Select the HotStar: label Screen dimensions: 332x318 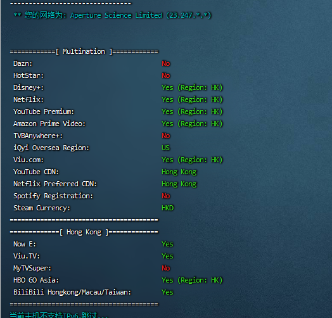(x=29, y=75)
